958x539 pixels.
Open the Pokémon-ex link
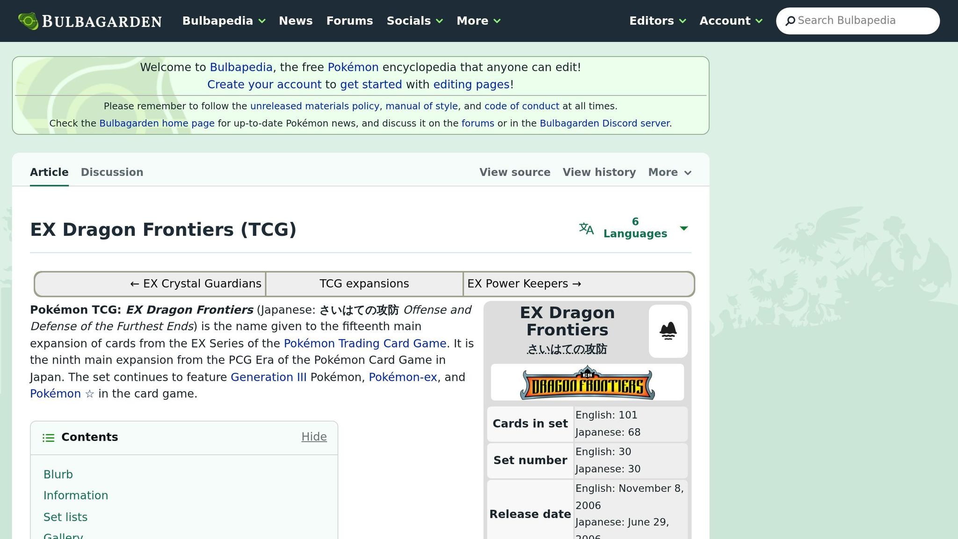click(403, 377)
